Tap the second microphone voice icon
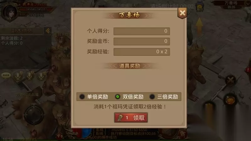This screenshot has height=141, width=251. click(29, 76)
